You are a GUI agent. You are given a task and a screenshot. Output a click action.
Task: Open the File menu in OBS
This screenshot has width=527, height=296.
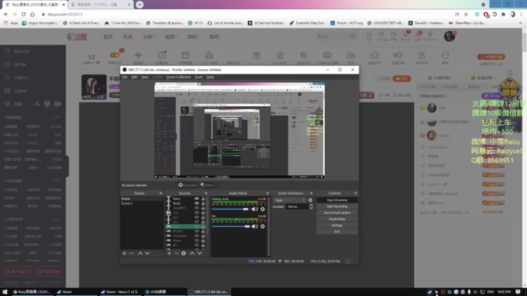click(125, 77)
